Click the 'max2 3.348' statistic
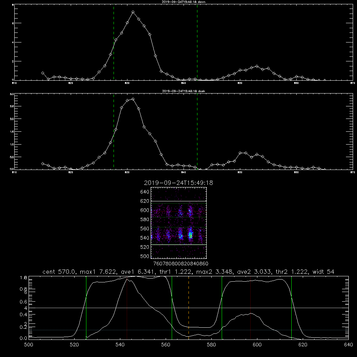The image size is (357, 357). tap(214, 272)
